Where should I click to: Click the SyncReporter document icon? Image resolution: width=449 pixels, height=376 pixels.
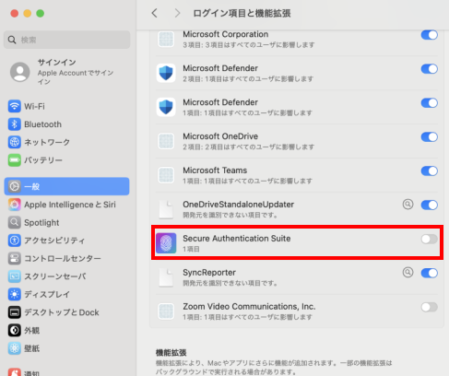click(166, 277)
